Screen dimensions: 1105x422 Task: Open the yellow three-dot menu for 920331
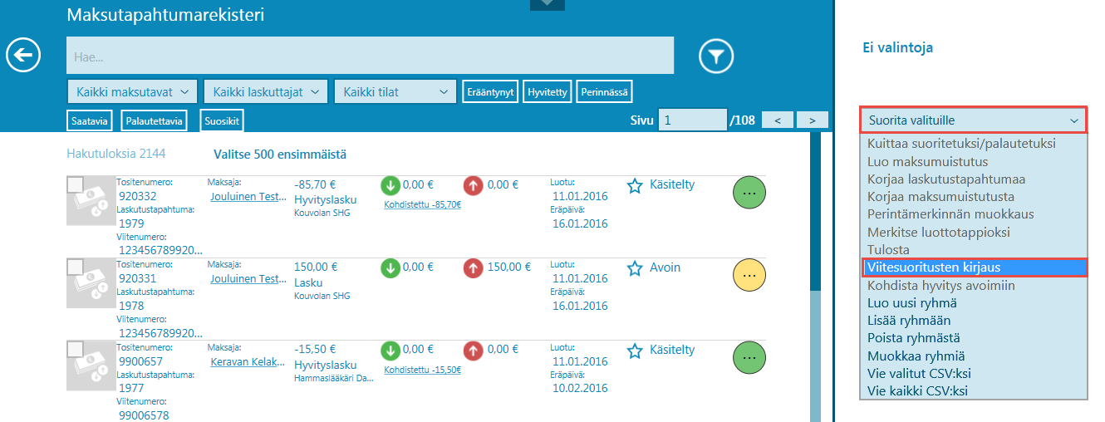[749, 274]
